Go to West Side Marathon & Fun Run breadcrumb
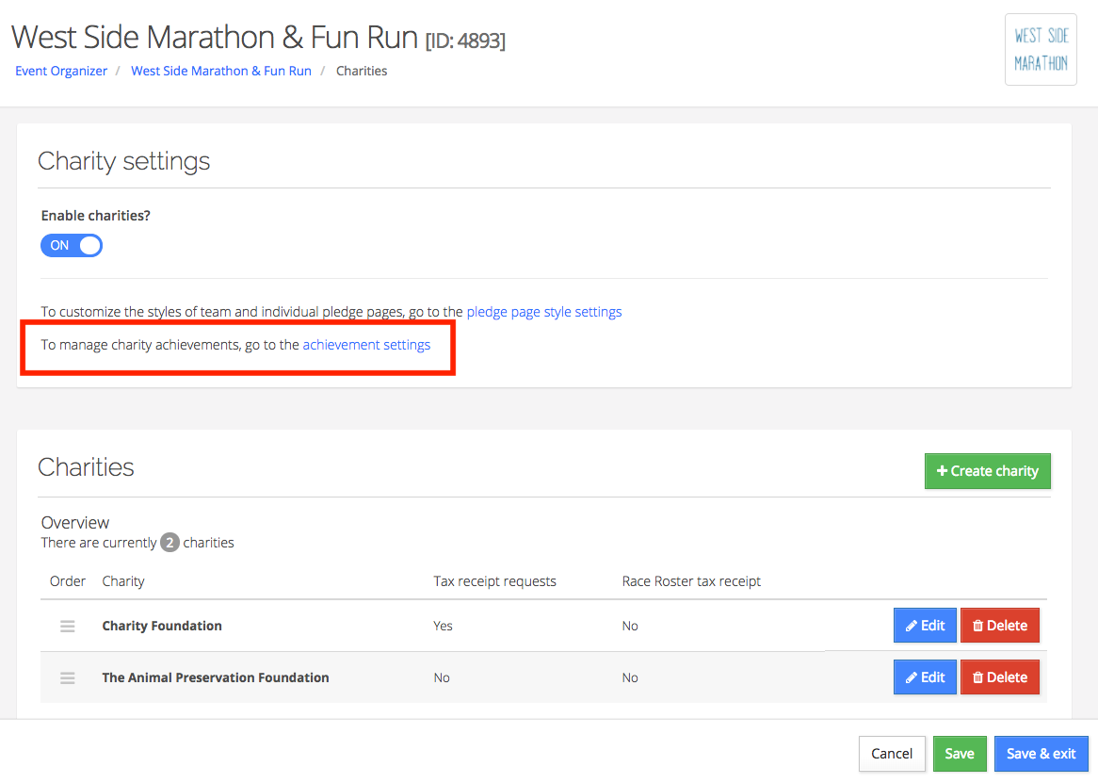This screenshot has height=783, width=1098. coord(221,71)
